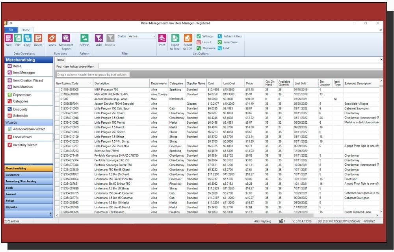394x252 pixels.
Task: Select row selector for 011034501005
Action: (58, 90)
